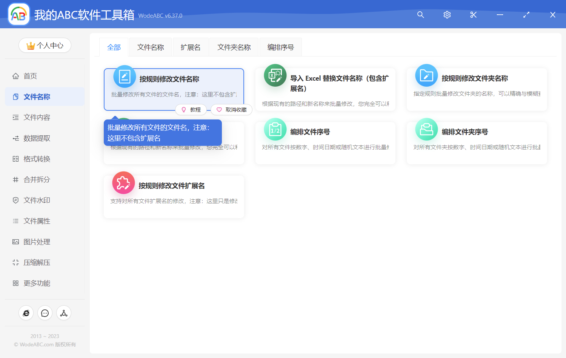Viewport: 566px width, 358px height.
Task: Click the search magnifier icon in title bar
Action: point(420,15)
